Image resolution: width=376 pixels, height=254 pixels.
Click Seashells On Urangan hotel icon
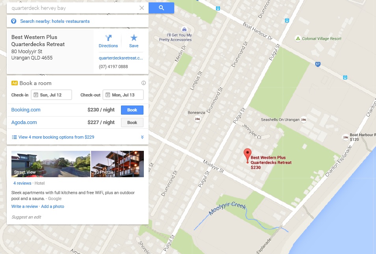tap(304, 119)
